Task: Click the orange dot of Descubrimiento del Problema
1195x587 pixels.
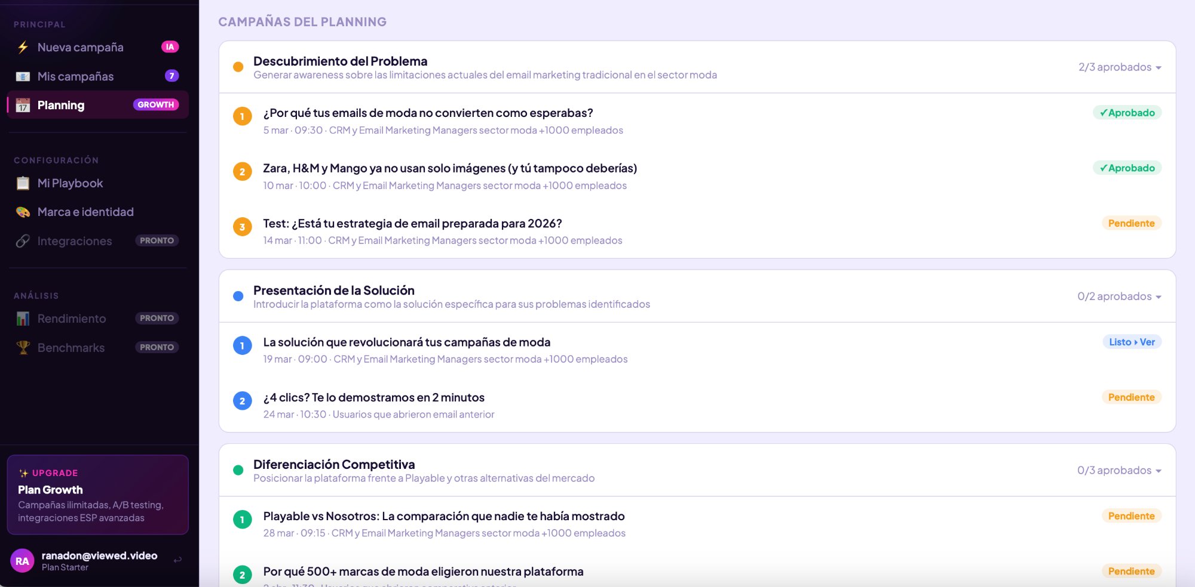Action: (x=238, y=67)
